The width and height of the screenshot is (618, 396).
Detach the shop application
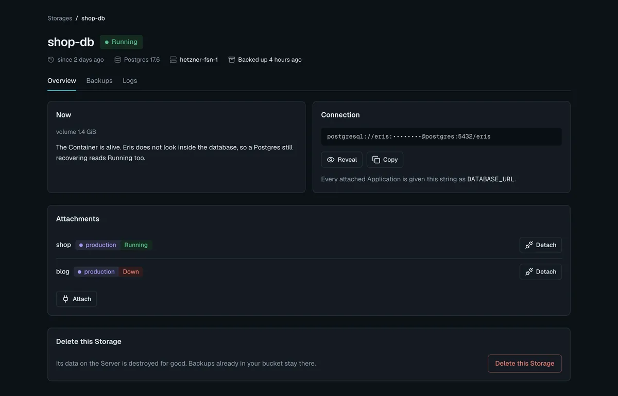(541, 245)
